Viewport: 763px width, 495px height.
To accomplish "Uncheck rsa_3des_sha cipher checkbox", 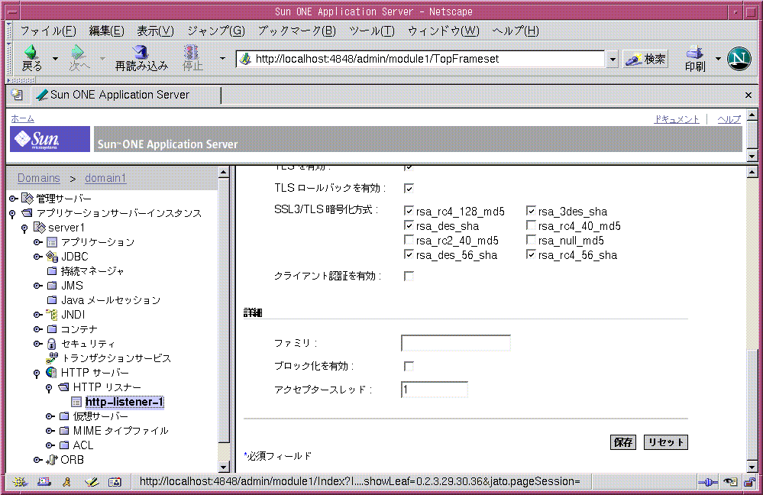I will coord(531,212).
